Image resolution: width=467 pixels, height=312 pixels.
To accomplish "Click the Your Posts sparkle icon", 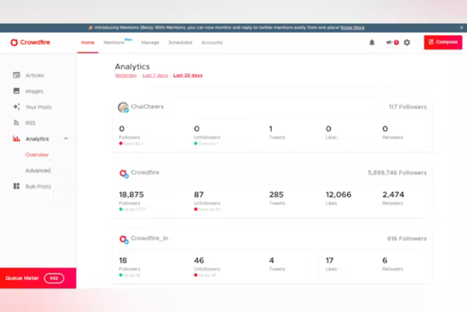I will (16, 107).
